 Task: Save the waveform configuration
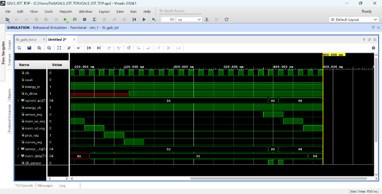pyautogui.click(x=29, y=48)
